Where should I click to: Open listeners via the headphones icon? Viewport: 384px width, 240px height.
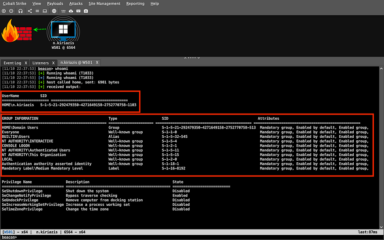point(21,11)
